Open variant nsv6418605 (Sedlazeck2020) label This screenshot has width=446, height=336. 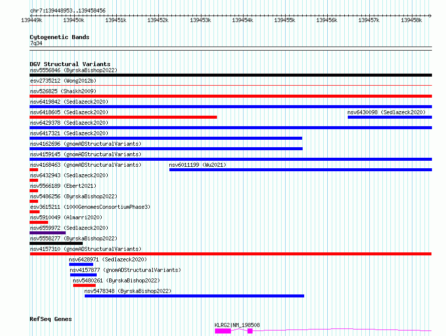[x=69, y=112]
